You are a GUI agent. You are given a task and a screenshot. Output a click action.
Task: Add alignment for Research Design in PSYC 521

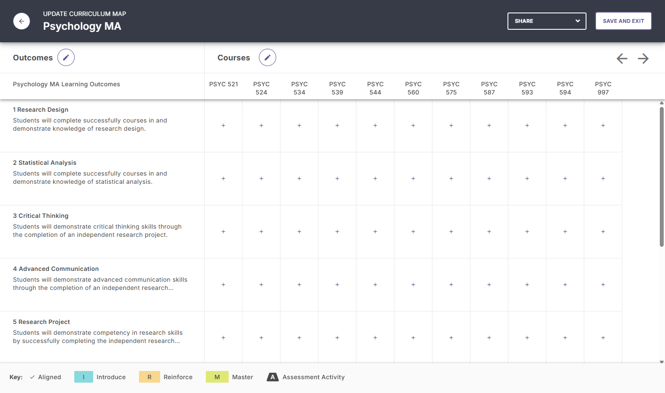click(224, 126)
